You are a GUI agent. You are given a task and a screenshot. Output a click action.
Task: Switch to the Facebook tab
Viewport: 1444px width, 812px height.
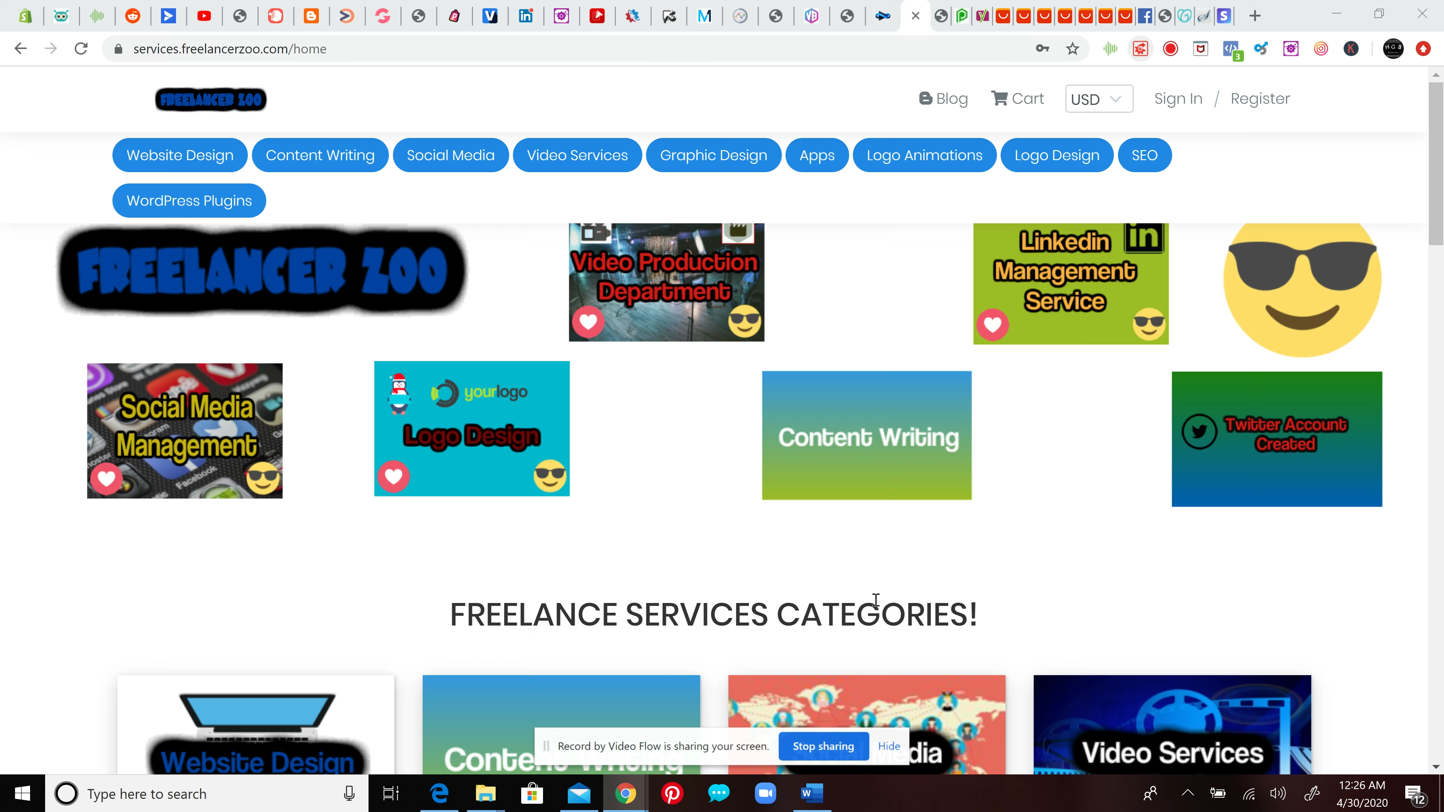click(1145, 16)
